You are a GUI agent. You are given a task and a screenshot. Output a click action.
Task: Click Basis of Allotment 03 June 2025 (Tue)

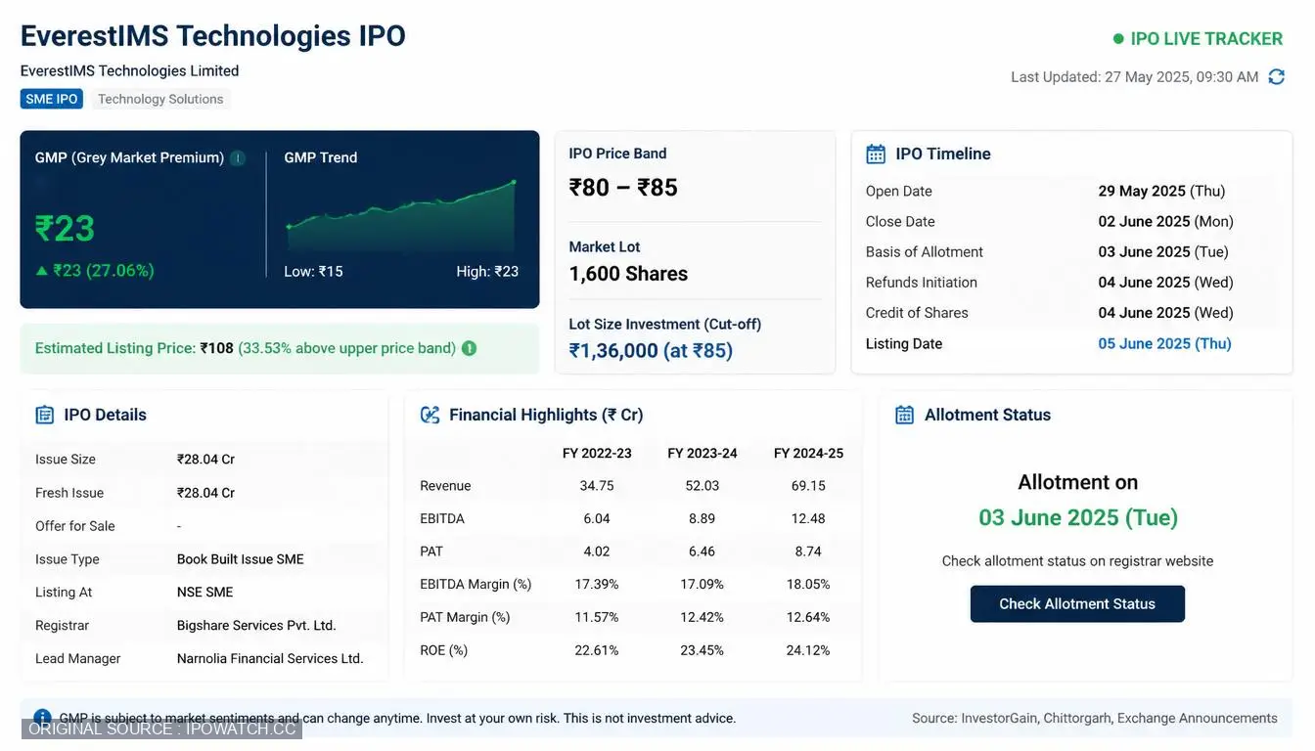(x=1162, y=251)
